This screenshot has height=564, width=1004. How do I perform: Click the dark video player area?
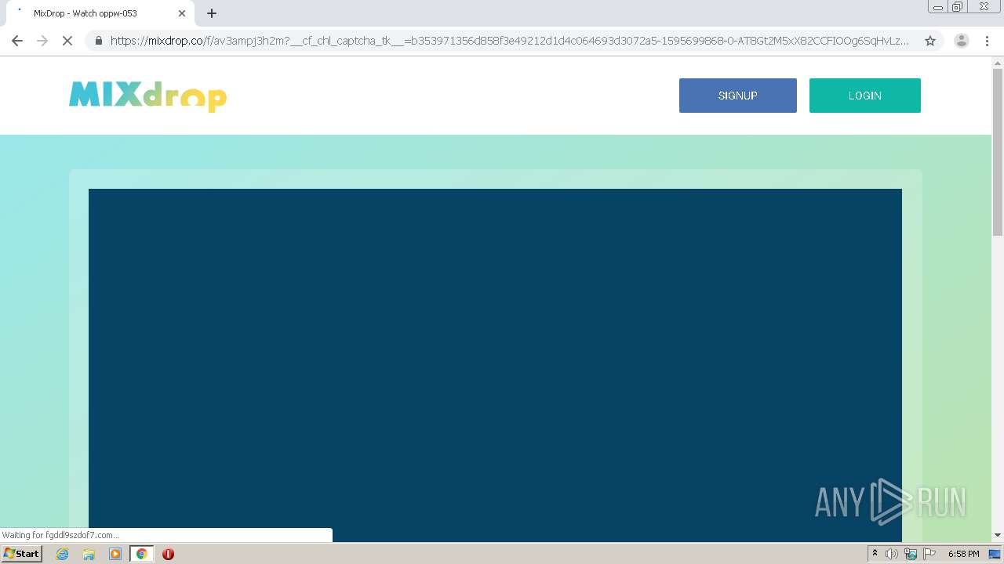point(495,365)
